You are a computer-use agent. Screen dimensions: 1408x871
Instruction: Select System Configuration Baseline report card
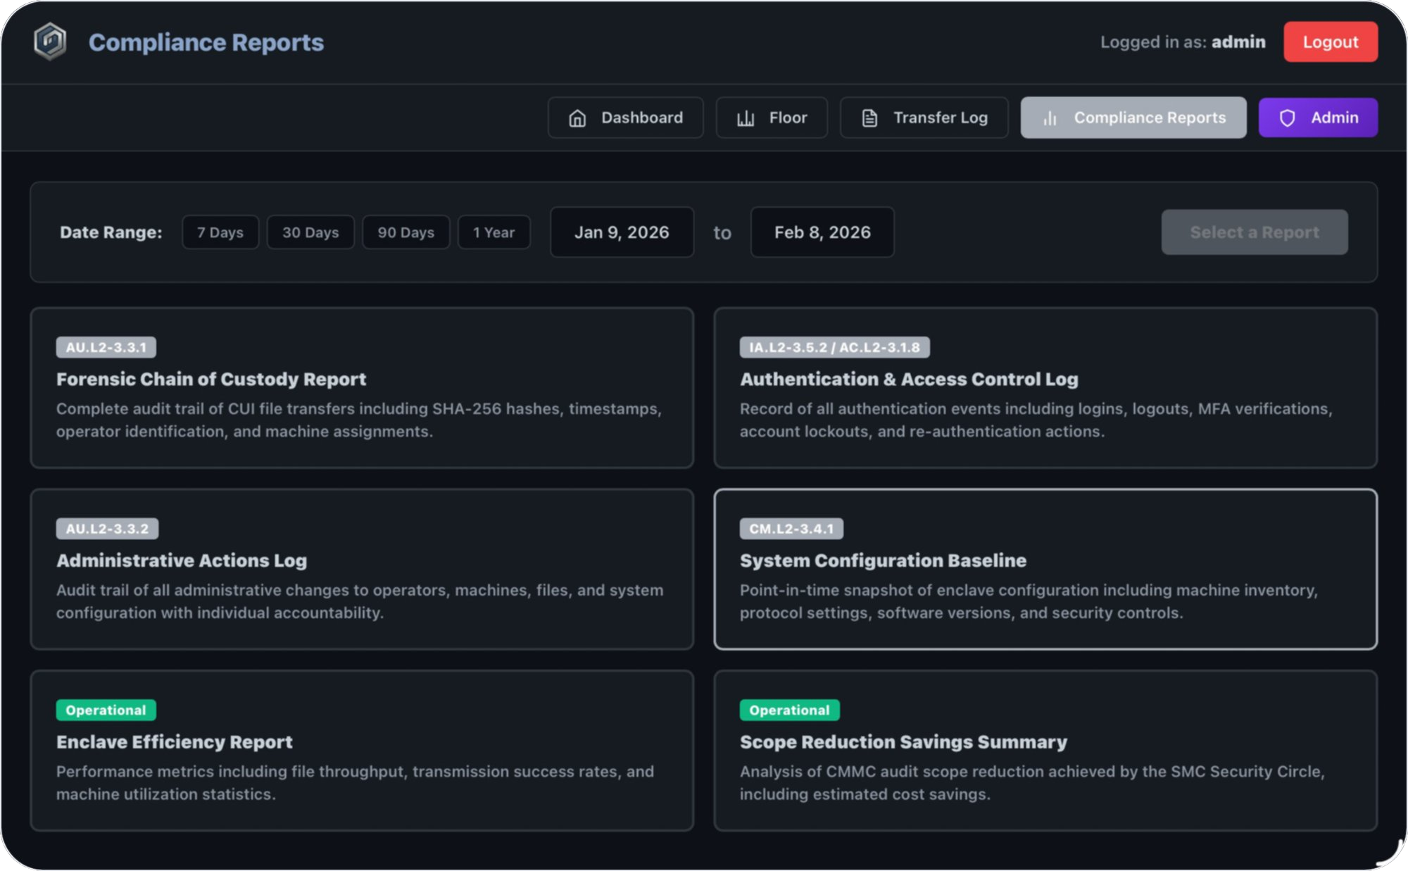point(1045,569)
